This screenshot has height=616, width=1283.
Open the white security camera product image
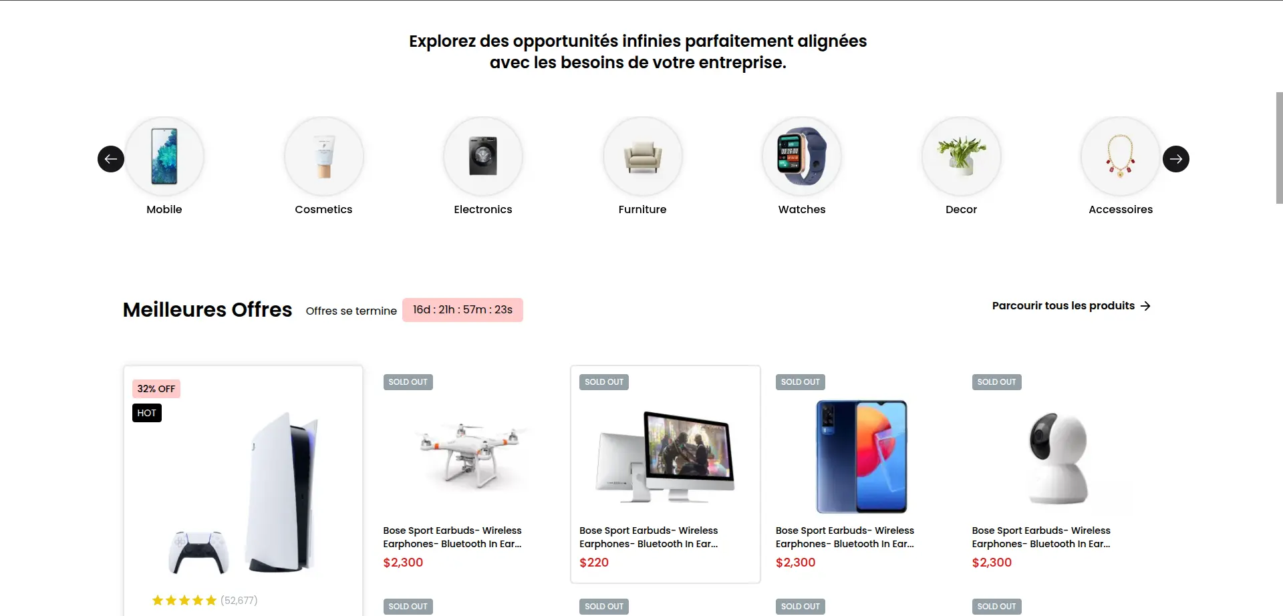point(1058,458)
